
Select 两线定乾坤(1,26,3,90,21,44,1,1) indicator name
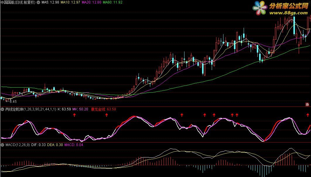31,109
